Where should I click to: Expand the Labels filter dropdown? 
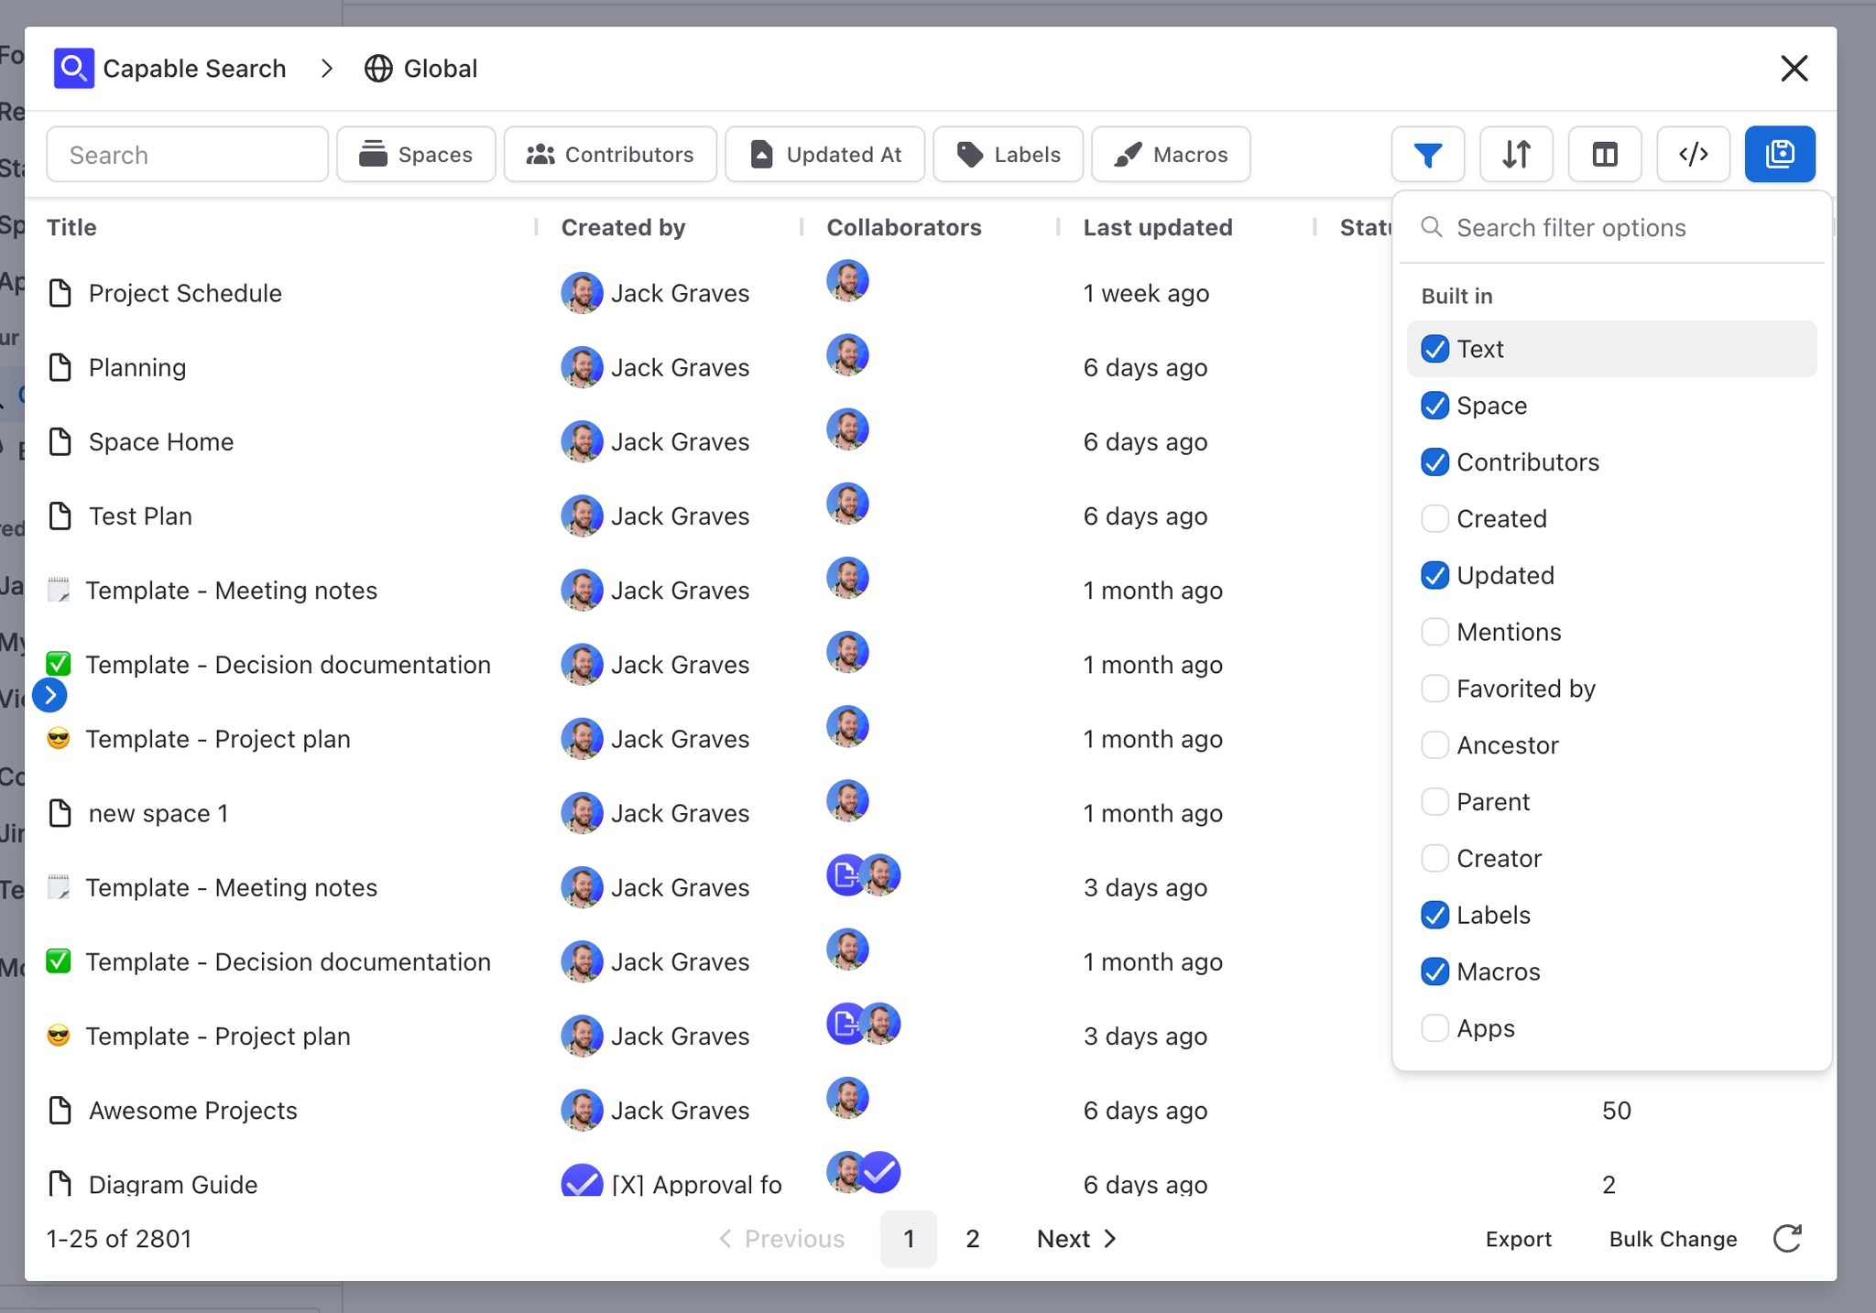click(1008, 155)
